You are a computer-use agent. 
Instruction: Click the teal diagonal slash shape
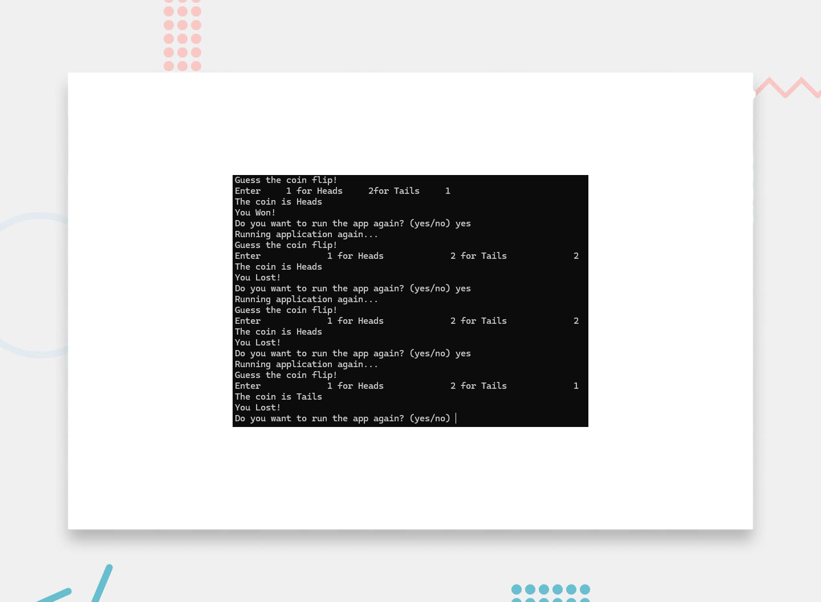(102, 583)
